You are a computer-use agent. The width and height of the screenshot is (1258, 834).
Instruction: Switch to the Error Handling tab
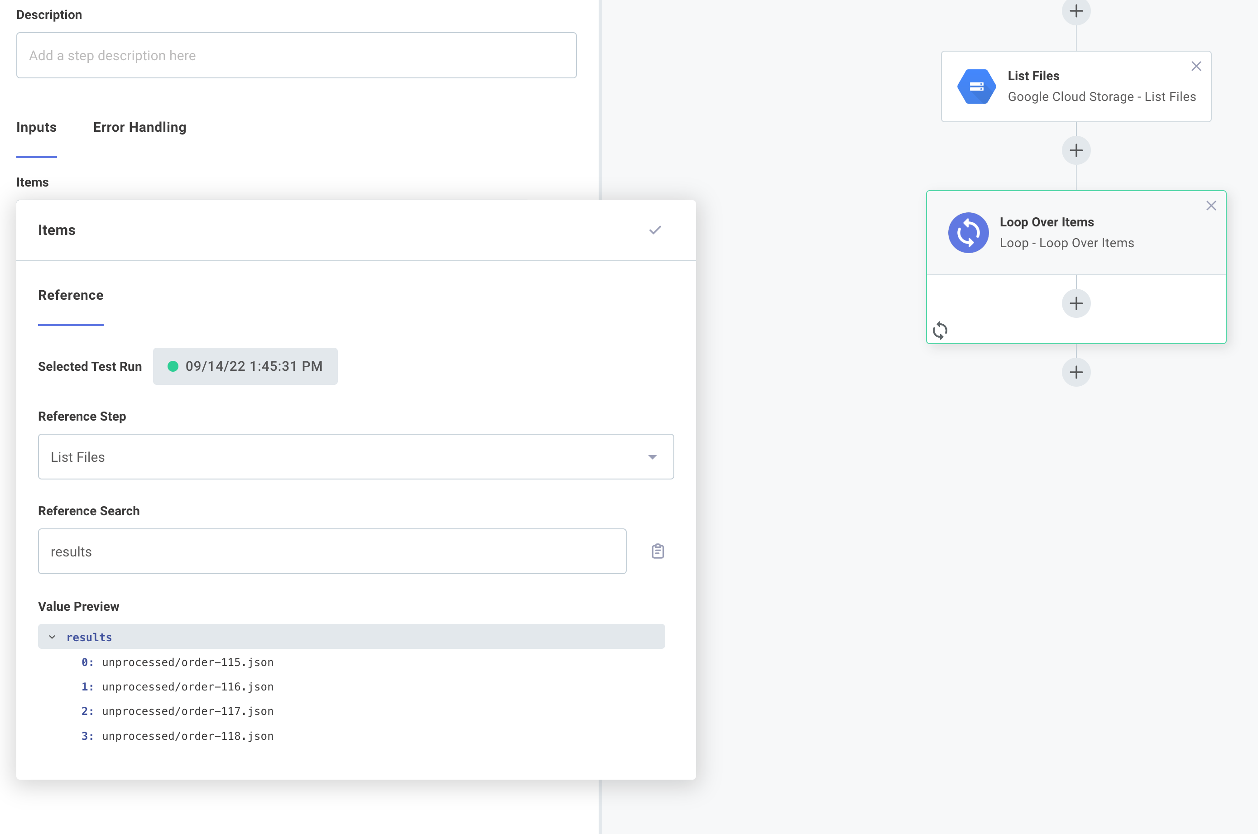[x=139, y=127]
